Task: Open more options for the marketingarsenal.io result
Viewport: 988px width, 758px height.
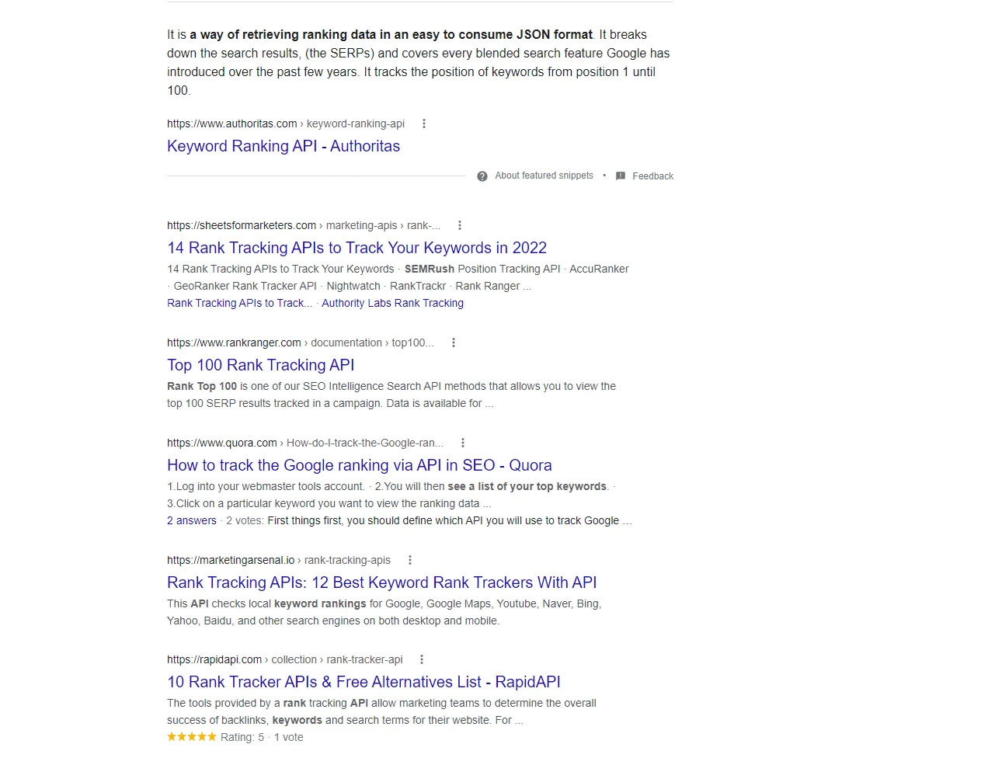Action: [x=410, y=560]
